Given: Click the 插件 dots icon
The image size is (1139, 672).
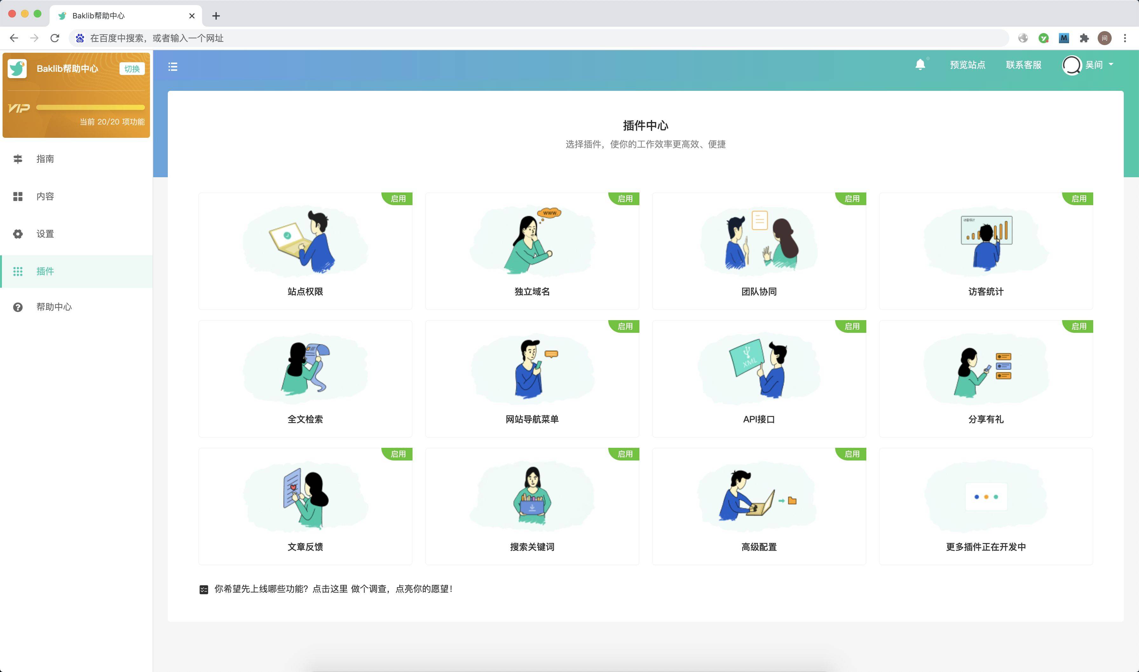Looking at the screenshot, I should [18, 272].
